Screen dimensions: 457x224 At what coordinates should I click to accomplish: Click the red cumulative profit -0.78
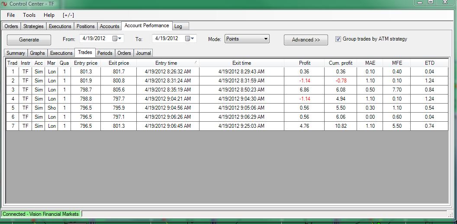click(x=341, y=81)
